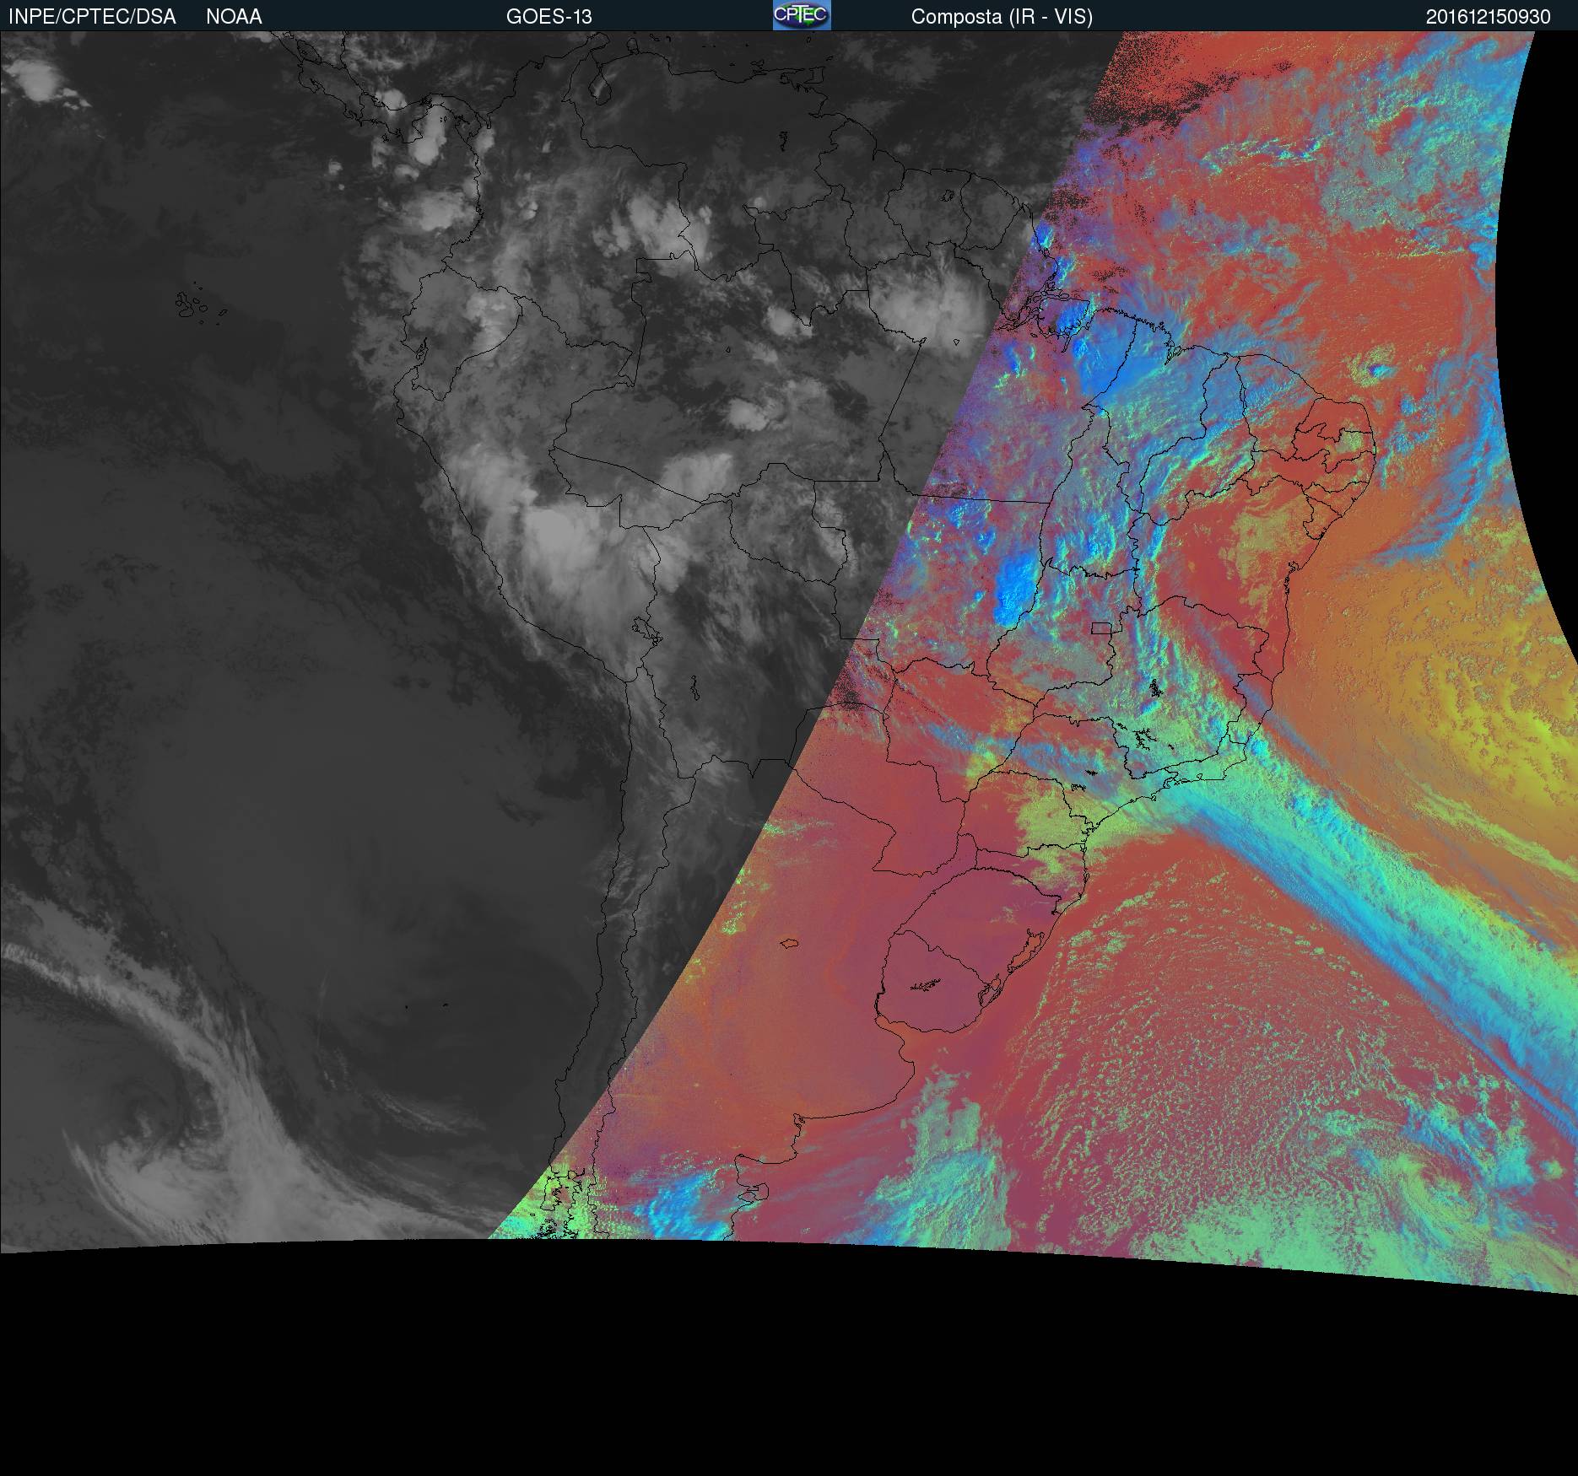Click the Mar Chiquita lake outline in Argentina
The height and width of the screenshot is (1476, 1578).
[x=791, y=944]
